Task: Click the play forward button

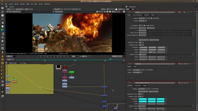Action: (x=59, y=56)
